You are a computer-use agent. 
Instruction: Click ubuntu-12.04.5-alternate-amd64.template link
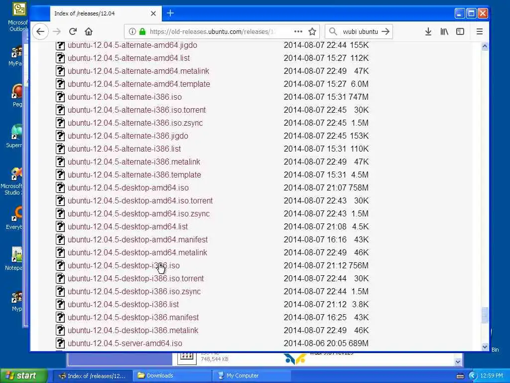pyautogui.click(x=139, y=84)
